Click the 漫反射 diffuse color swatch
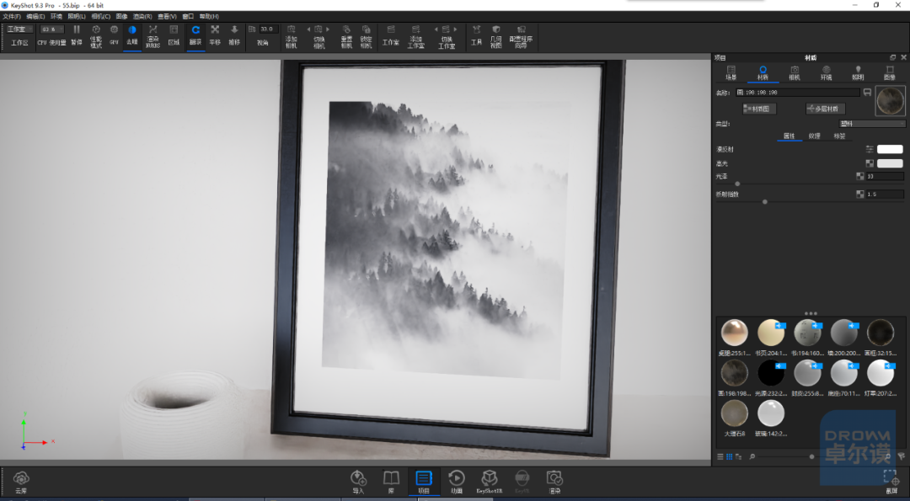 click(890, 149)
